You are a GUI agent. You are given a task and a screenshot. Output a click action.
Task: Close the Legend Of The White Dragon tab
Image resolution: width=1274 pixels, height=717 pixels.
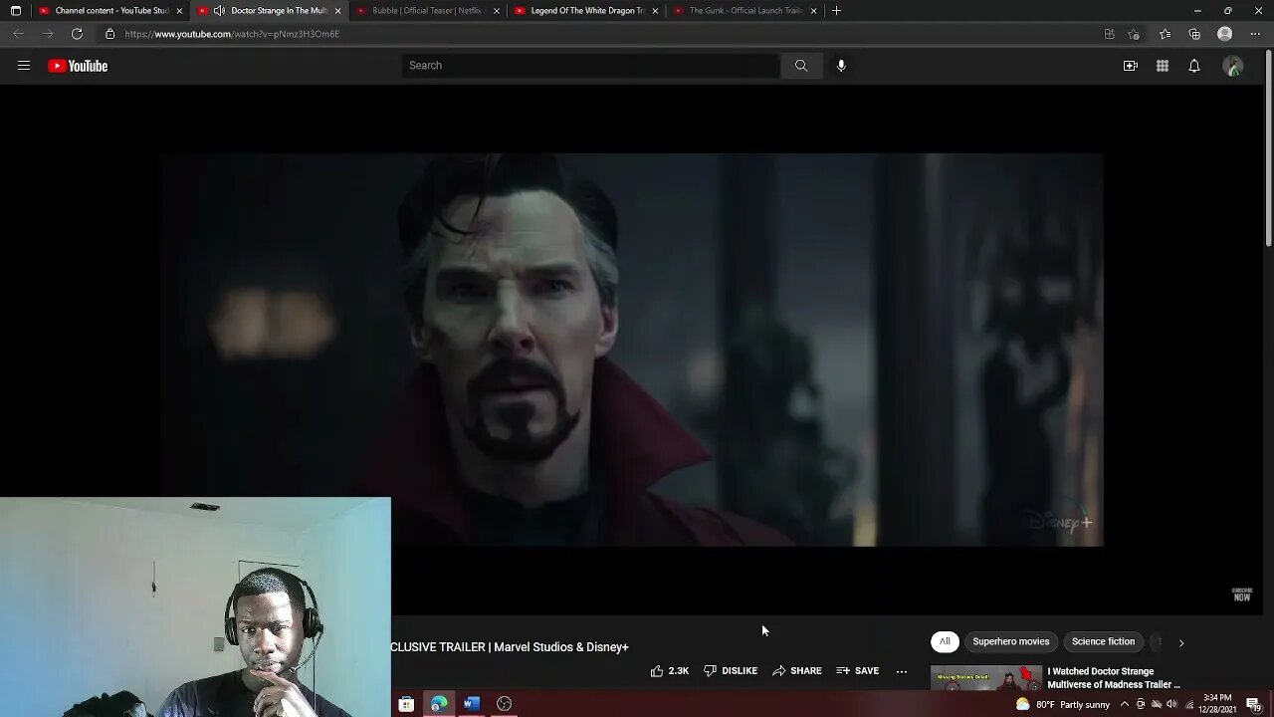[x=655, y=11]
